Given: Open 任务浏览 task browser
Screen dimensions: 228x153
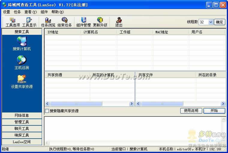Looking at the screenshot, I should pyautogui.click(x=48, y=22).
